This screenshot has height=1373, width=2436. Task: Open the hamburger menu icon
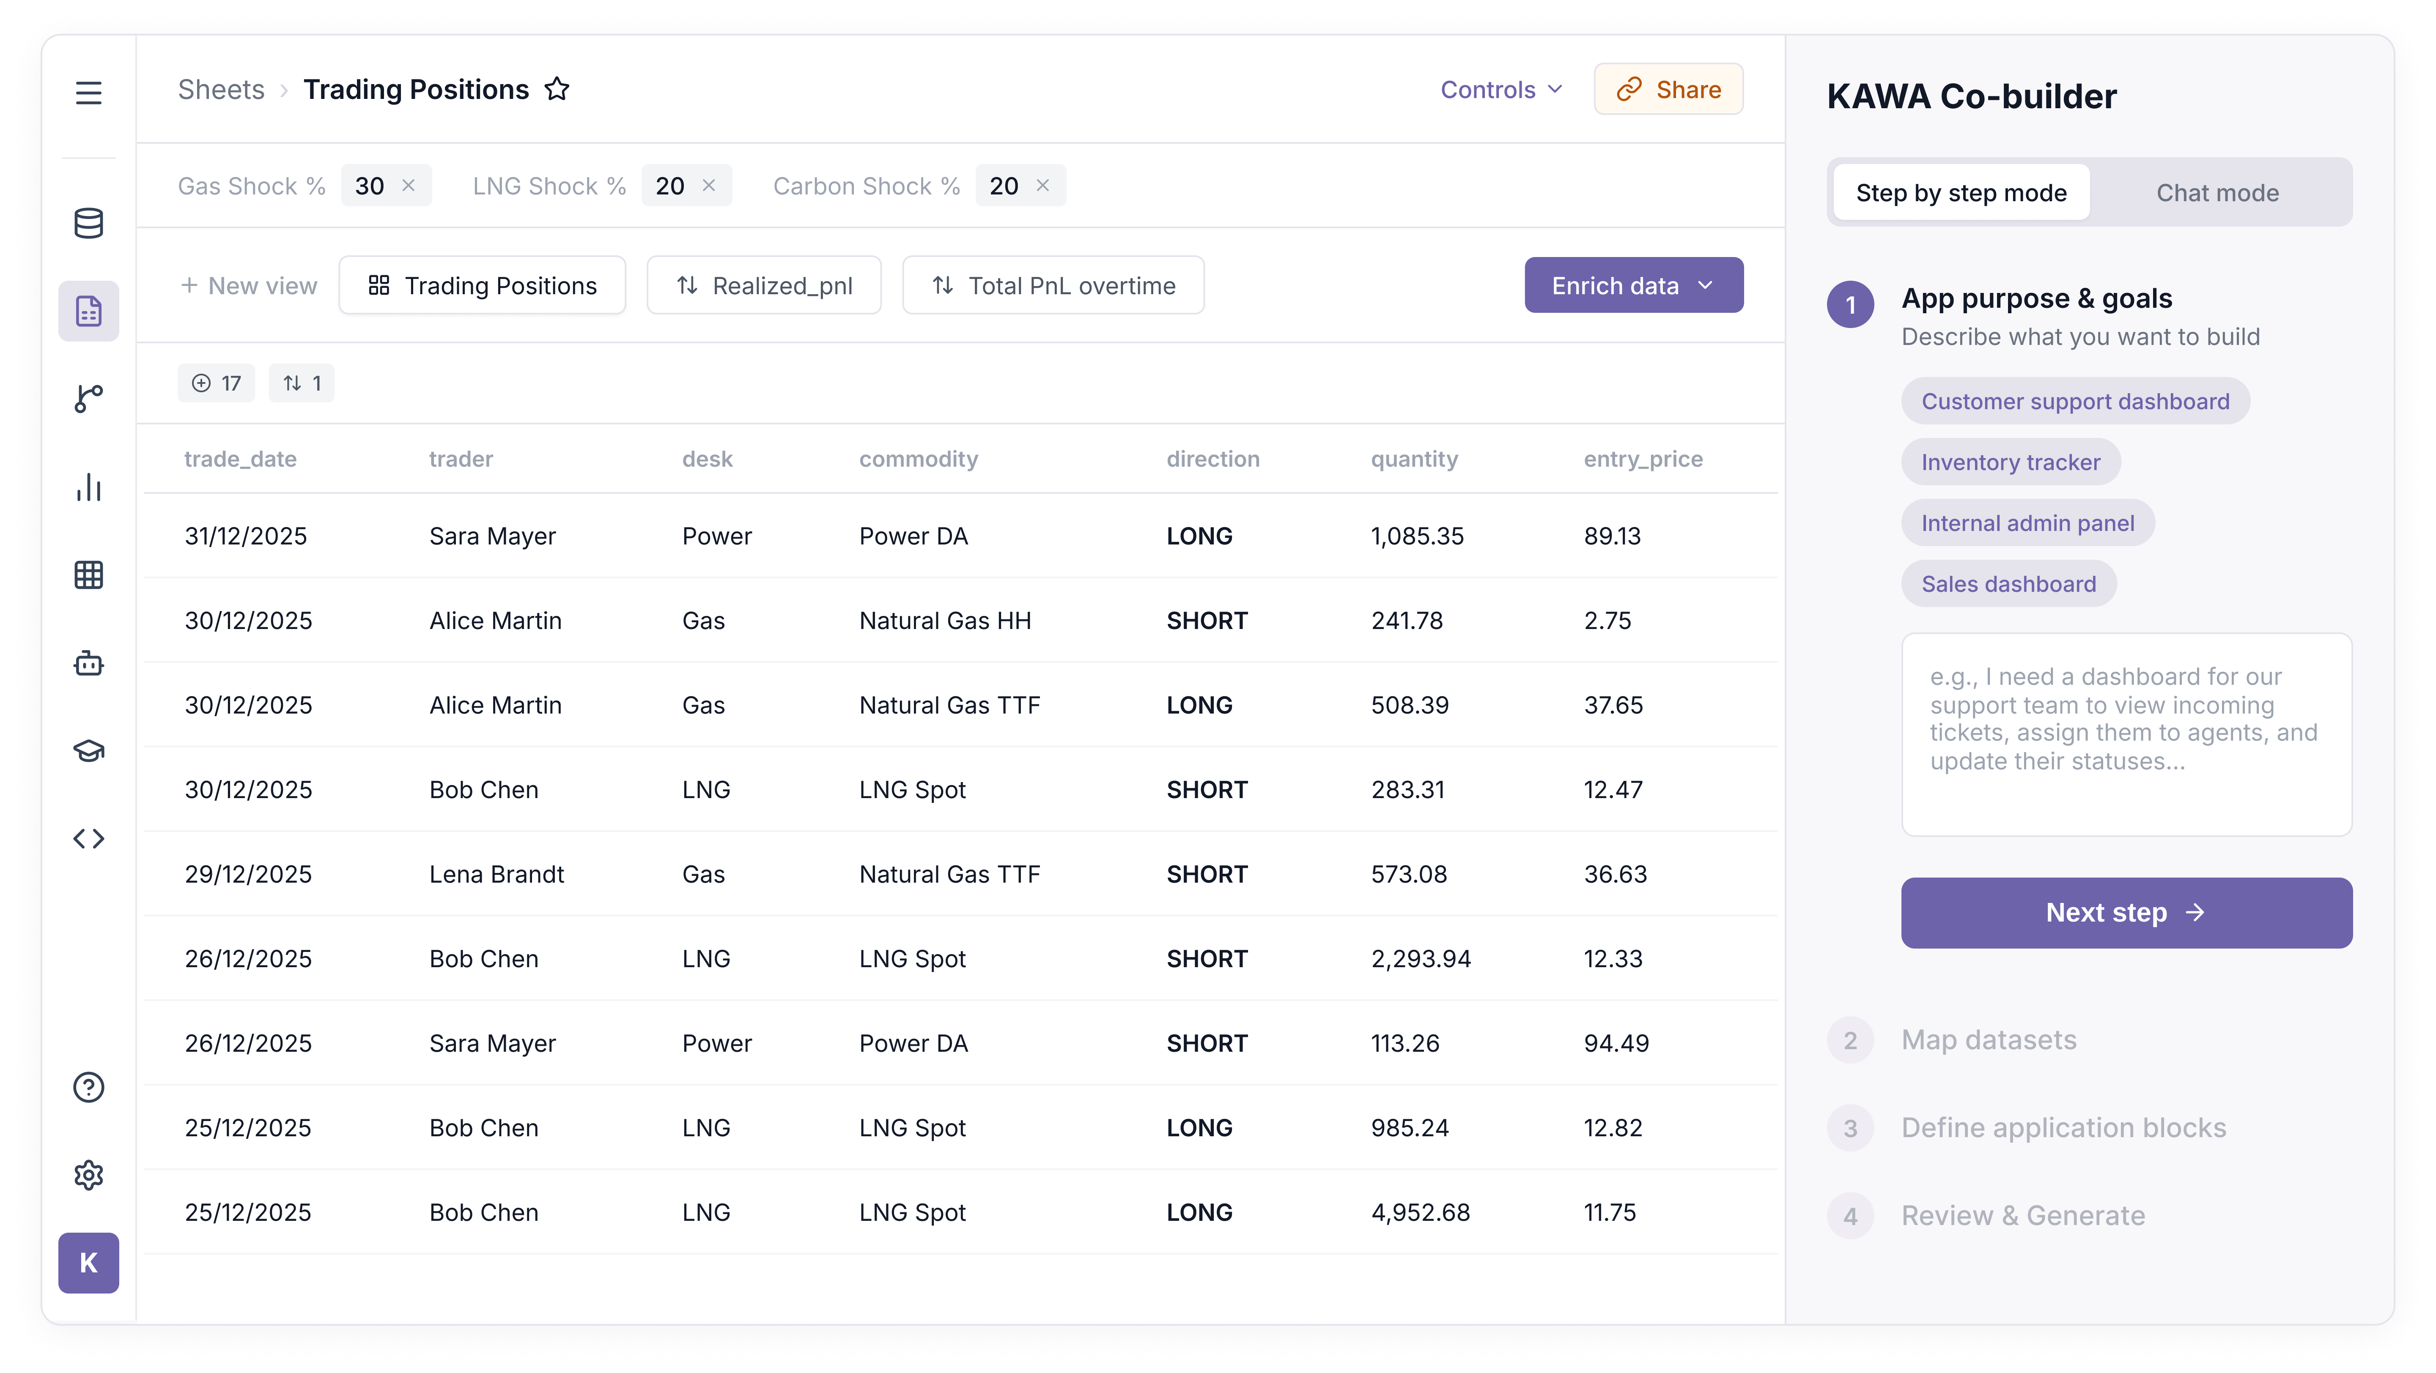coord(88,93)
